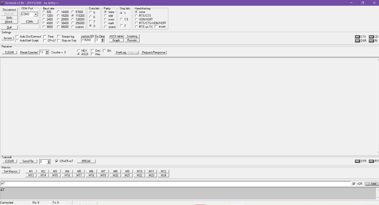Trigger macro M1

[x=31, y=171]
